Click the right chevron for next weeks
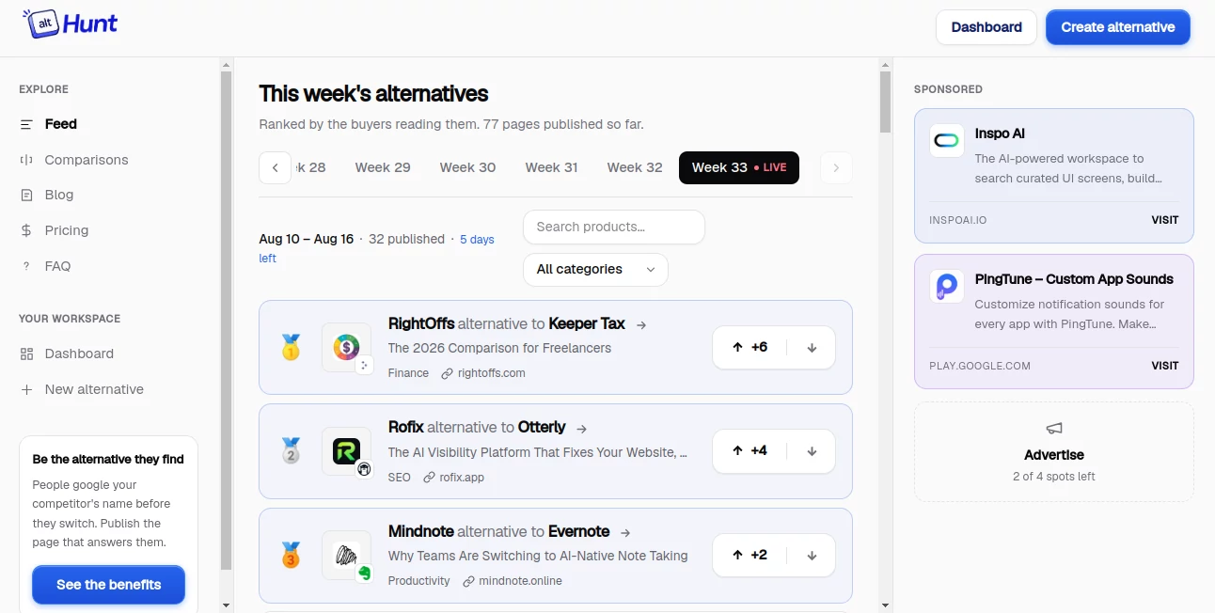This screenshot has height=613, width=1215. click(x=836, y=167)
